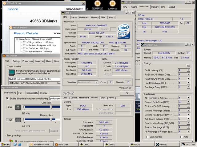197x147 pixels.
Task: Open Launcher tab in RivaTuner
Action: click(39, 61)
